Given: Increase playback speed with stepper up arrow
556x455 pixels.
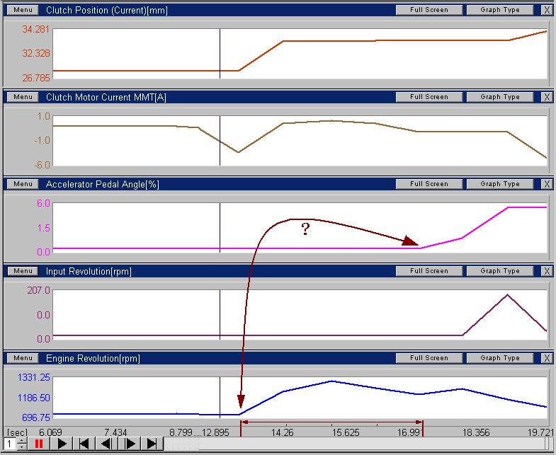Looking at the screenshot, I should pos(22,440).
